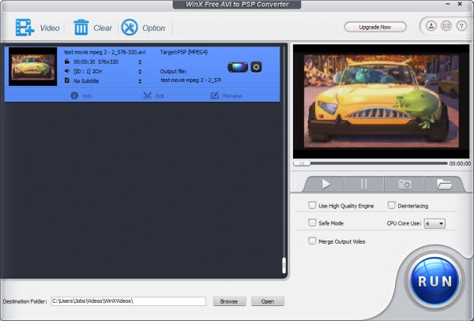Toggle the Deinterlacing checkbox
This screenshot has height=321, width=474.
[x=392, y=205]
